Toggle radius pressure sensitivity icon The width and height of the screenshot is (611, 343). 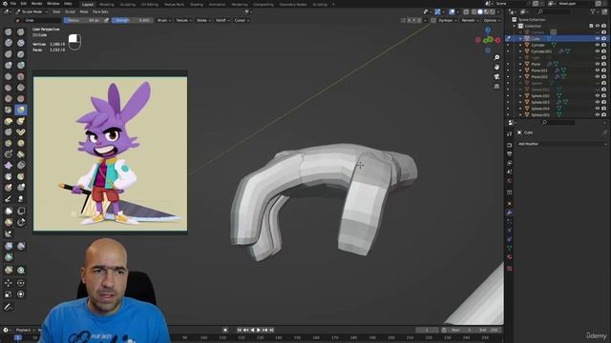[x=106, y=20]
